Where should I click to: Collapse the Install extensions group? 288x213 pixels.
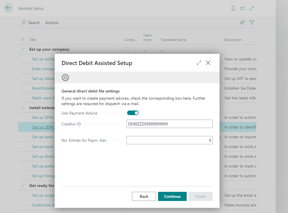23,107
